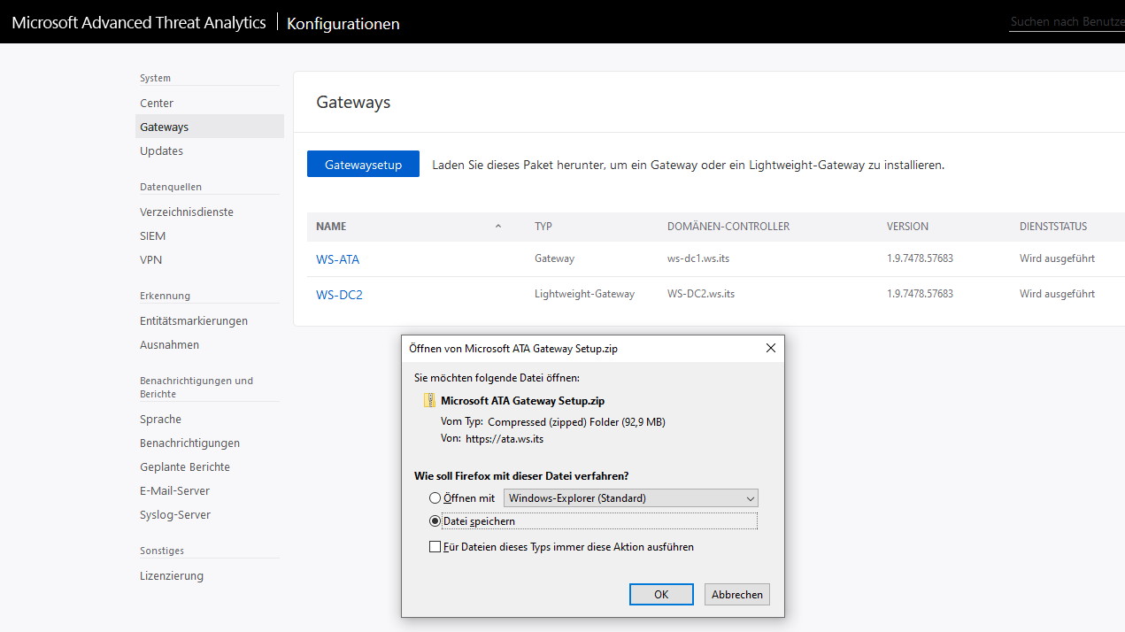This screenshot has height=632, width=1125.
Task: Click the Gatewaysetup button
Action: [363, 164]
